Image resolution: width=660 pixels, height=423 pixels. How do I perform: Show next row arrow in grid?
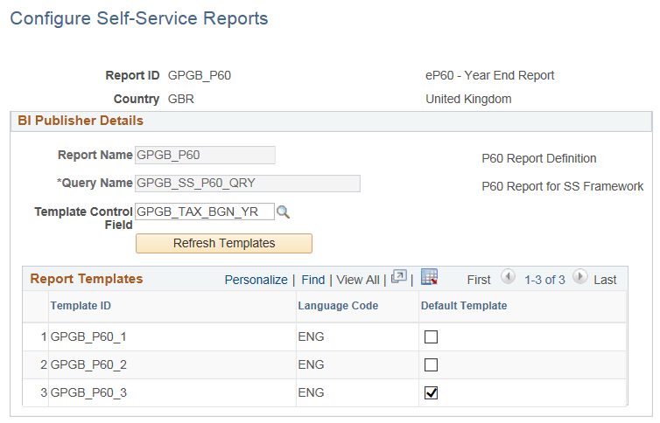pyautogui.click(x=579, y=278)
